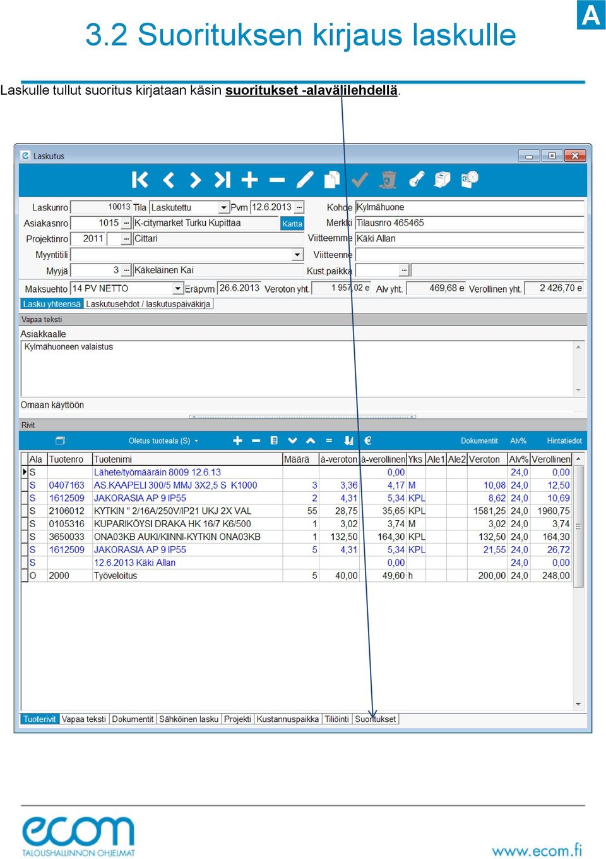Select the Lasku yhteensä tab

(x=52, y=304)
